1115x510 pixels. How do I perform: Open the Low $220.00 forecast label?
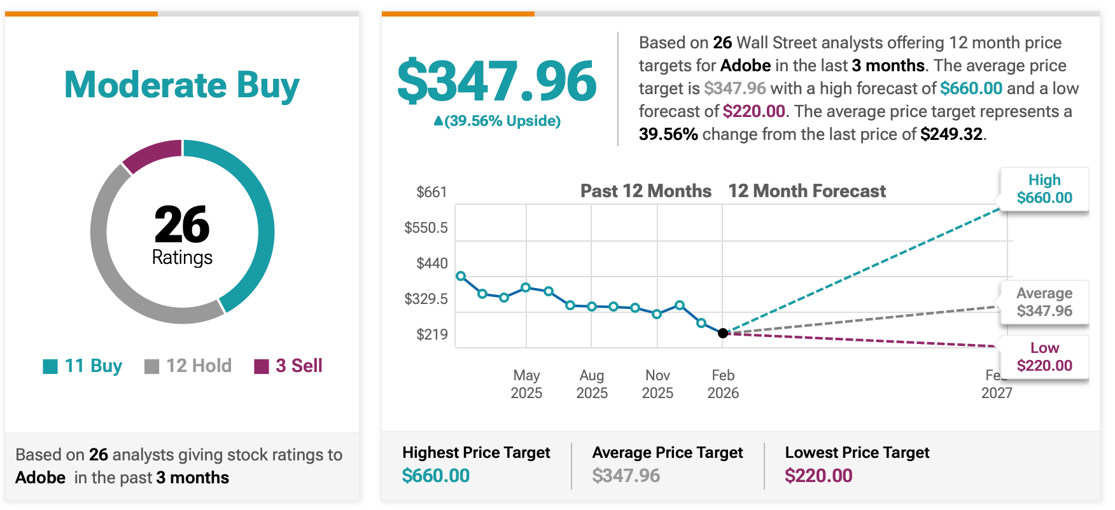click(x=1044, y=357)
